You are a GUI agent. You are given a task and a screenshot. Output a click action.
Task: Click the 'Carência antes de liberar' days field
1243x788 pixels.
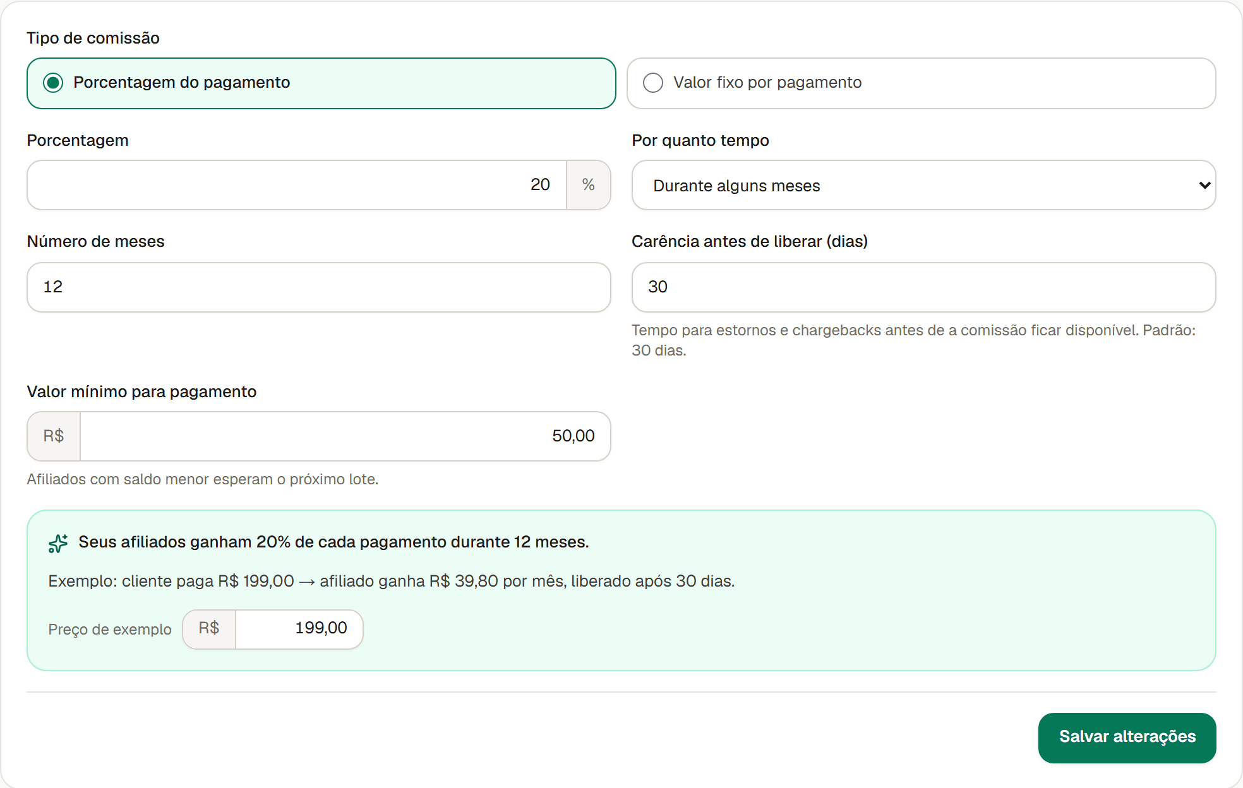coord(923,287)
